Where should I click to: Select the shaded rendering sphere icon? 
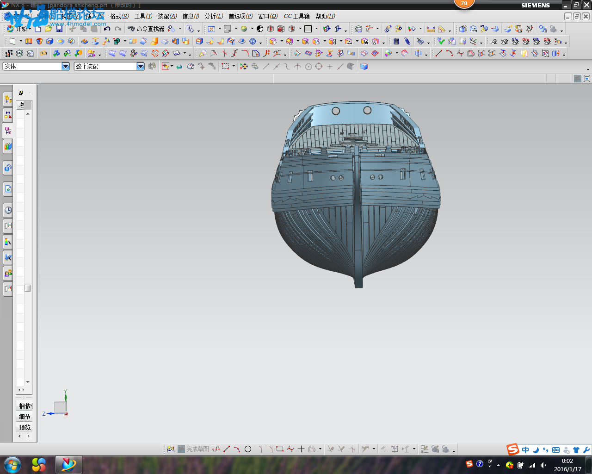click(244, 29)
